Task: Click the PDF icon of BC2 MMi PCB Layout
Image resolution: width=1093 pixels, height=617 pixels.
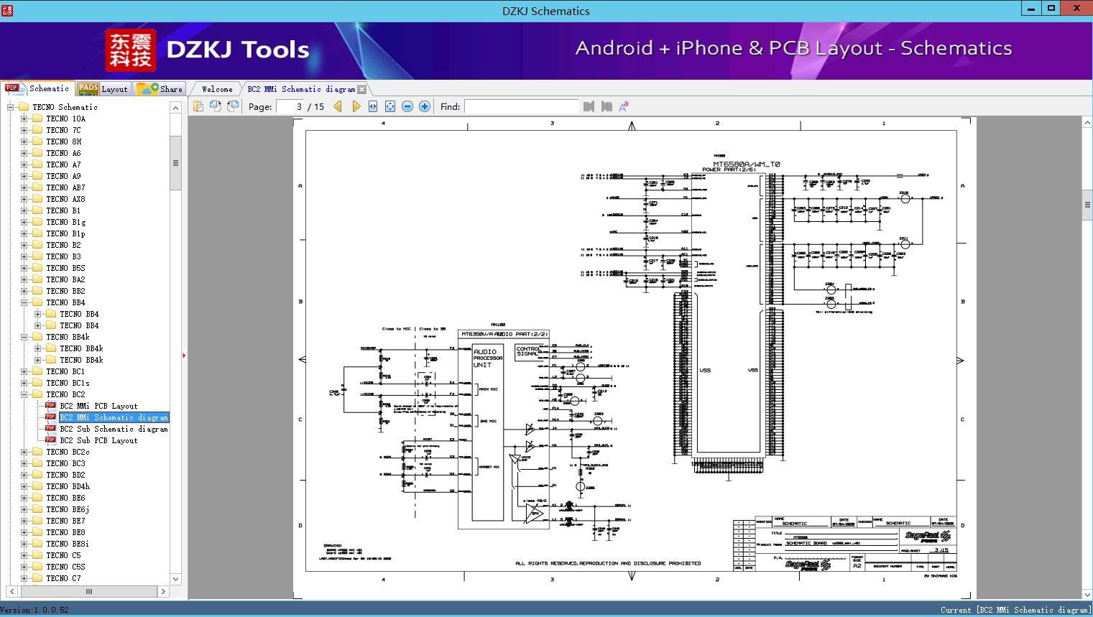Action: click(x=50, y=406)
